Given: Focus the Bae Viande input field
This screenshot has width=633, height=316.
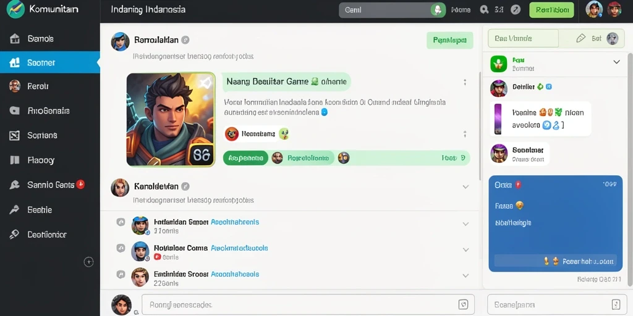Looking at the screenshot, I should pos(523,38).
